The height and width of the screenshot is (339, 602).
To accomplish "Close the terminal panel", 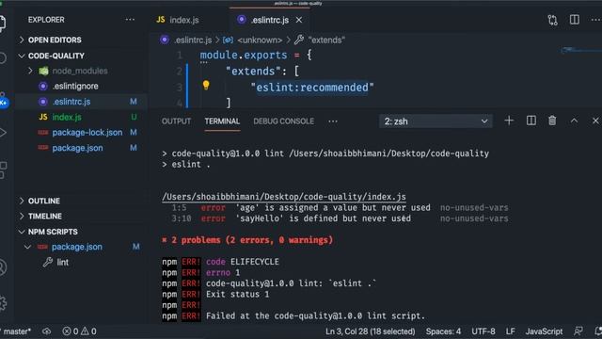I will pyautogui.click(x=595, y=121).
